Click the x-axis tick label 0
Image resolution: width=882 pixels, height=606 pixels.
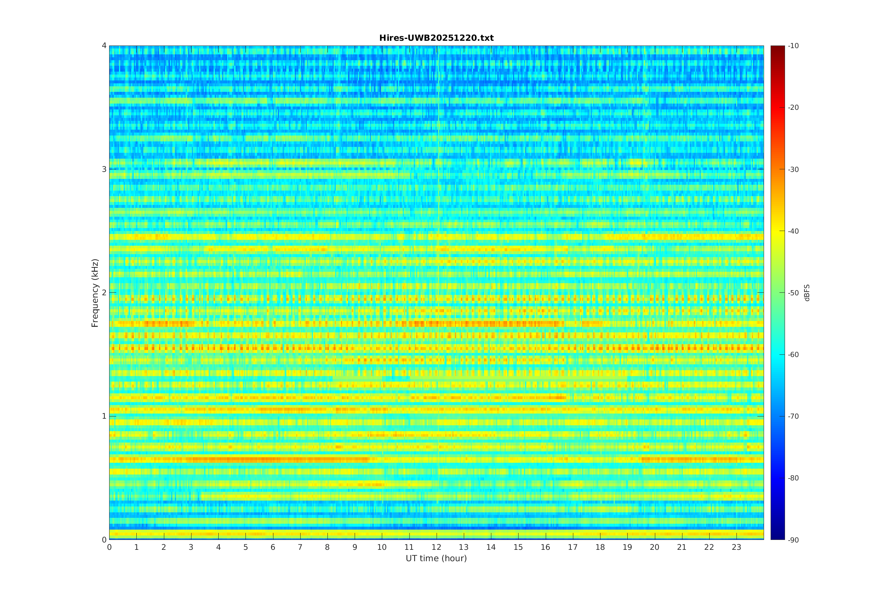coord(110,547)
